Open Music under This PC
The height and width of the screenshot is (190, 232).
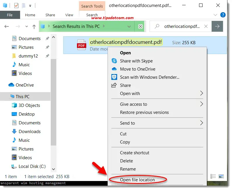click(24, 140)
